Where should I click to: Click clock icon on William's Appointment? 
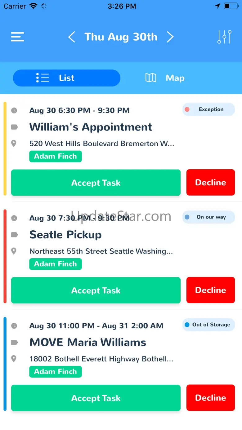coord(14,110)
